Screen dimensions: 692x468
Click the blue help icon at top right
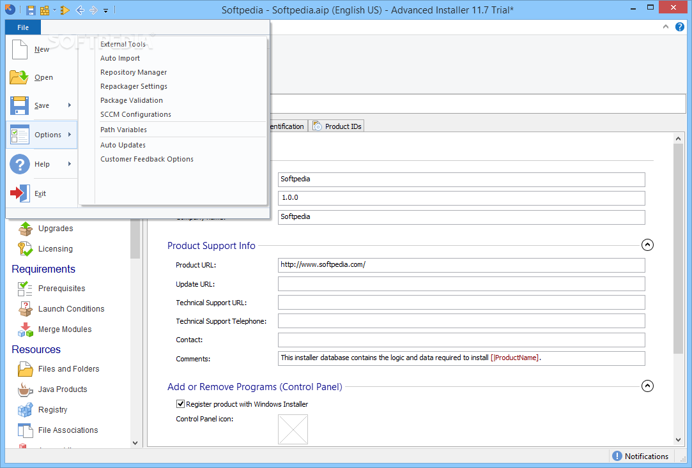pyautogui.click(x=680, y=27)
